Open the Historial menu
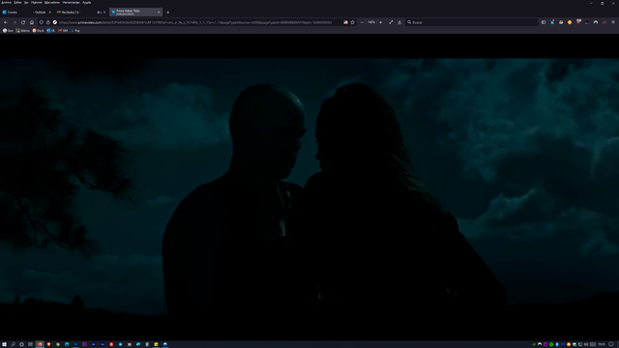Image resolution: width=619 pixels, height=348 pixels. pyautogui.click(x=37, y=2)
